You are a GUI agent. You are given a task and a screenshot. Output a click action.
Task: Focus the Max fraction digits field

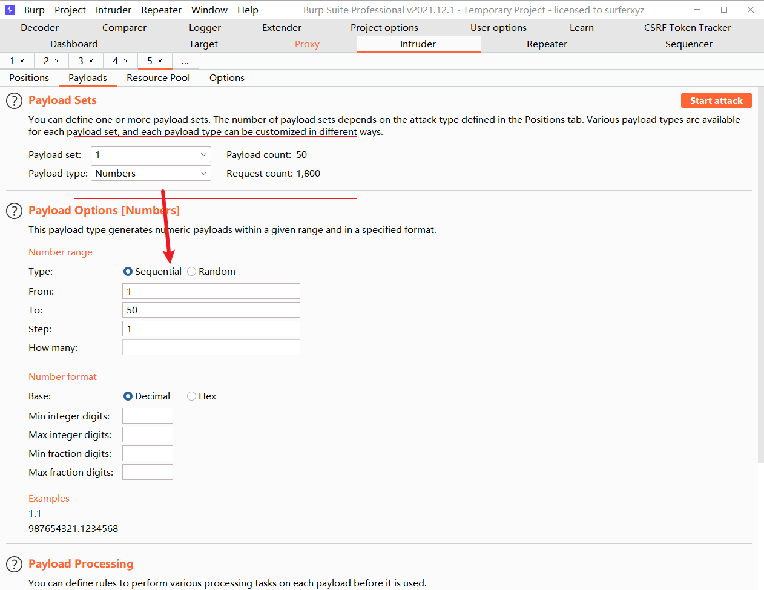pos(148,473)
